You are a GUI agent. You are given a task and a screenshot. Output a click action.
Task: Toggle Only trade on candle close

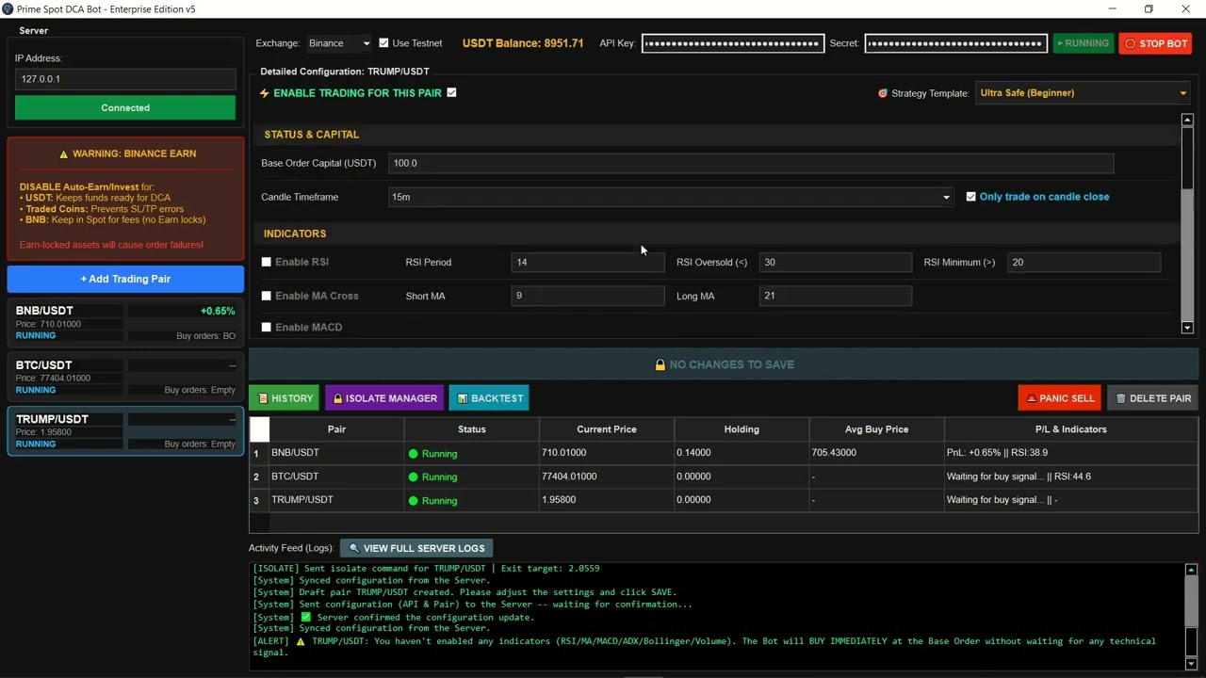[970, 197]
